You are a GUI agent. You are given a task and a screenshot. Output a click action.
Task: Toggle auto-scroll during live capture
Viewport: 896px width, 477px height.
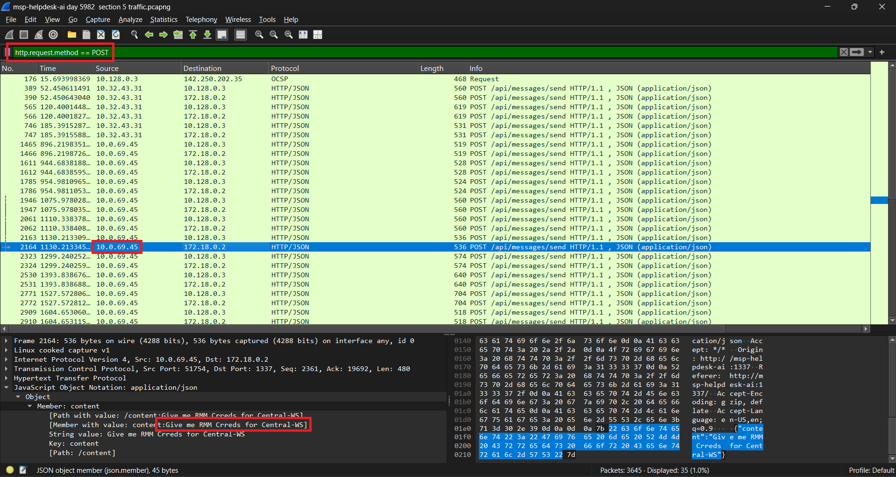222,35
